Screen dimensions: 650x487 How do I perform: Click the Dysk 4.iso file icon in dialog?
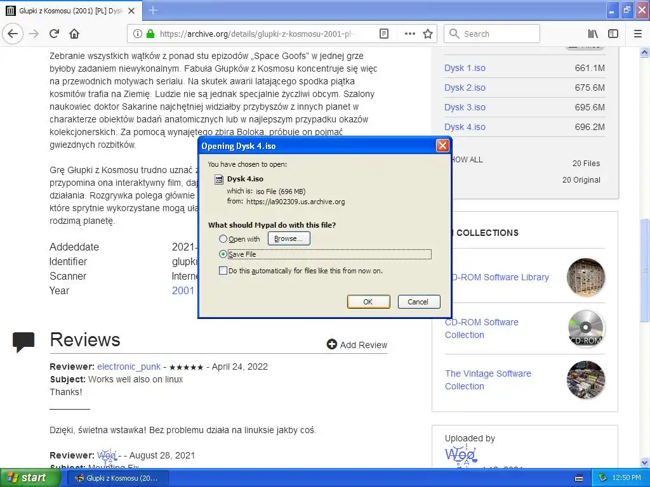click(218, 179)
